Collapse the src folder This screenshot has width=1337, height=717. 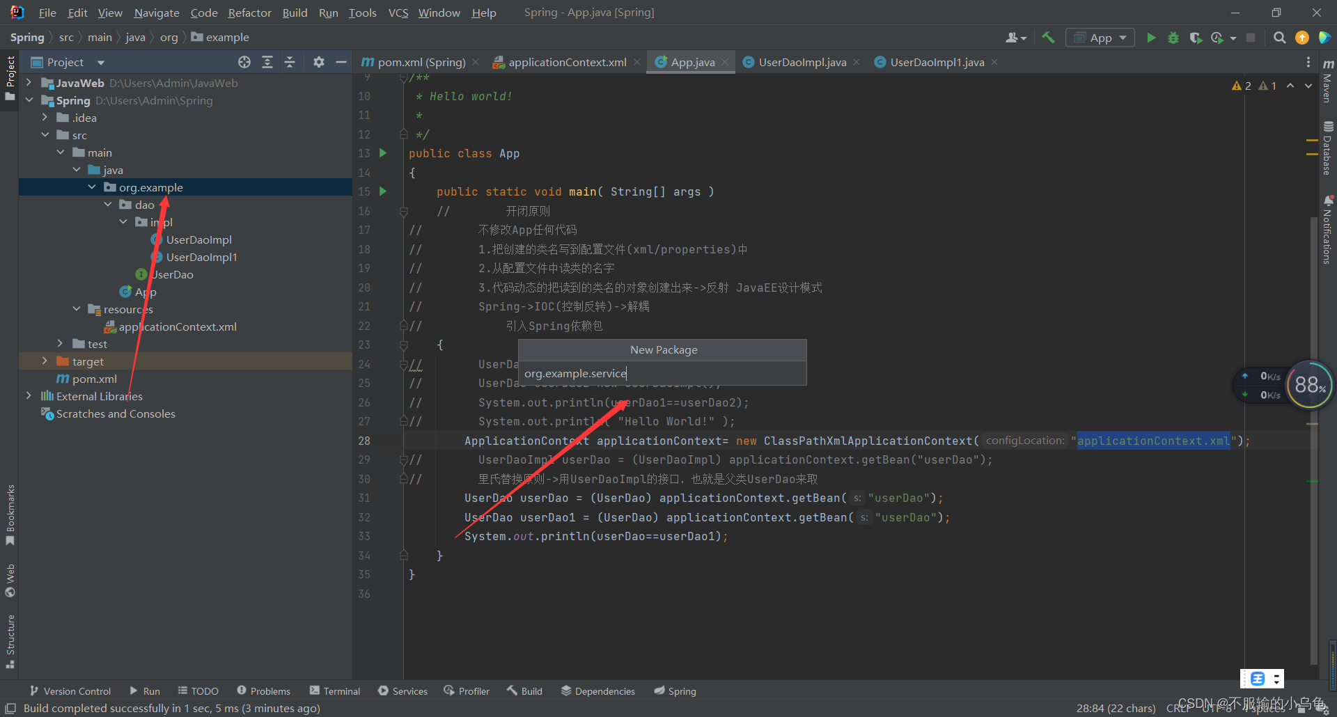click(x=45, y=135)
